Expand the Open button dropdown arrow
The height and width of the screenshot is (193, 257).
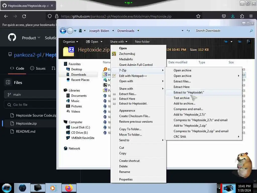coord(101,42)
